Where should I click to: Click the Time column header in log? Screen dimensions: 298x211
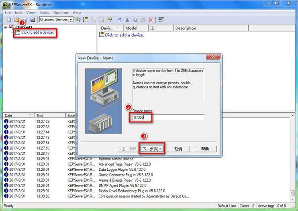[50, 115]
